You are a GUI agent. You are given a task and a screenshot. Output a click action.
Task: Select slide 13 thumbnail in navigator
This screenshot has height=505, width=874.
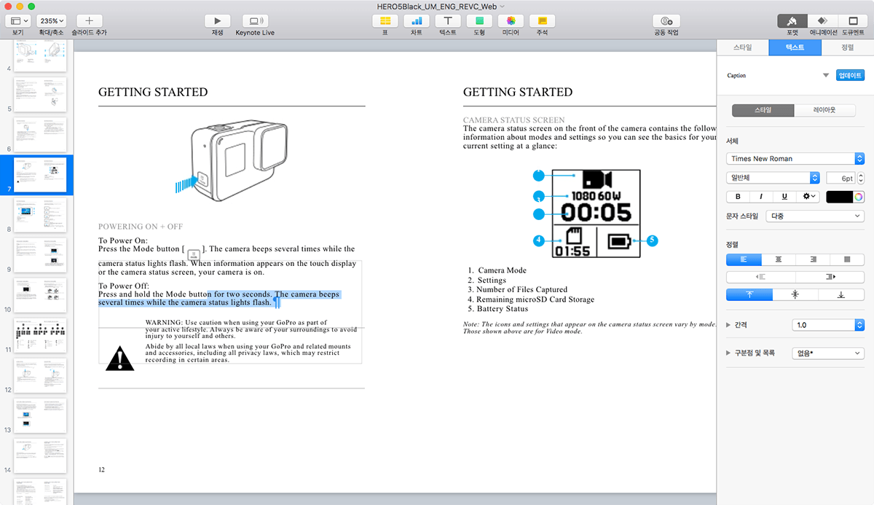pyautogui.click(x=41, y=417)
